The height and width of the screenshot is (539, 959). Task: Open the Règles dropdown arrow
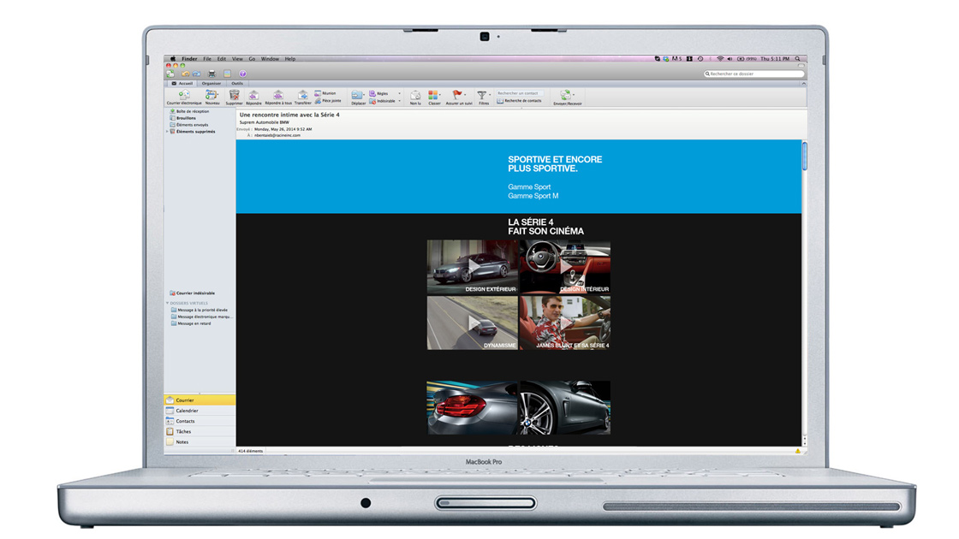point(399,93)
